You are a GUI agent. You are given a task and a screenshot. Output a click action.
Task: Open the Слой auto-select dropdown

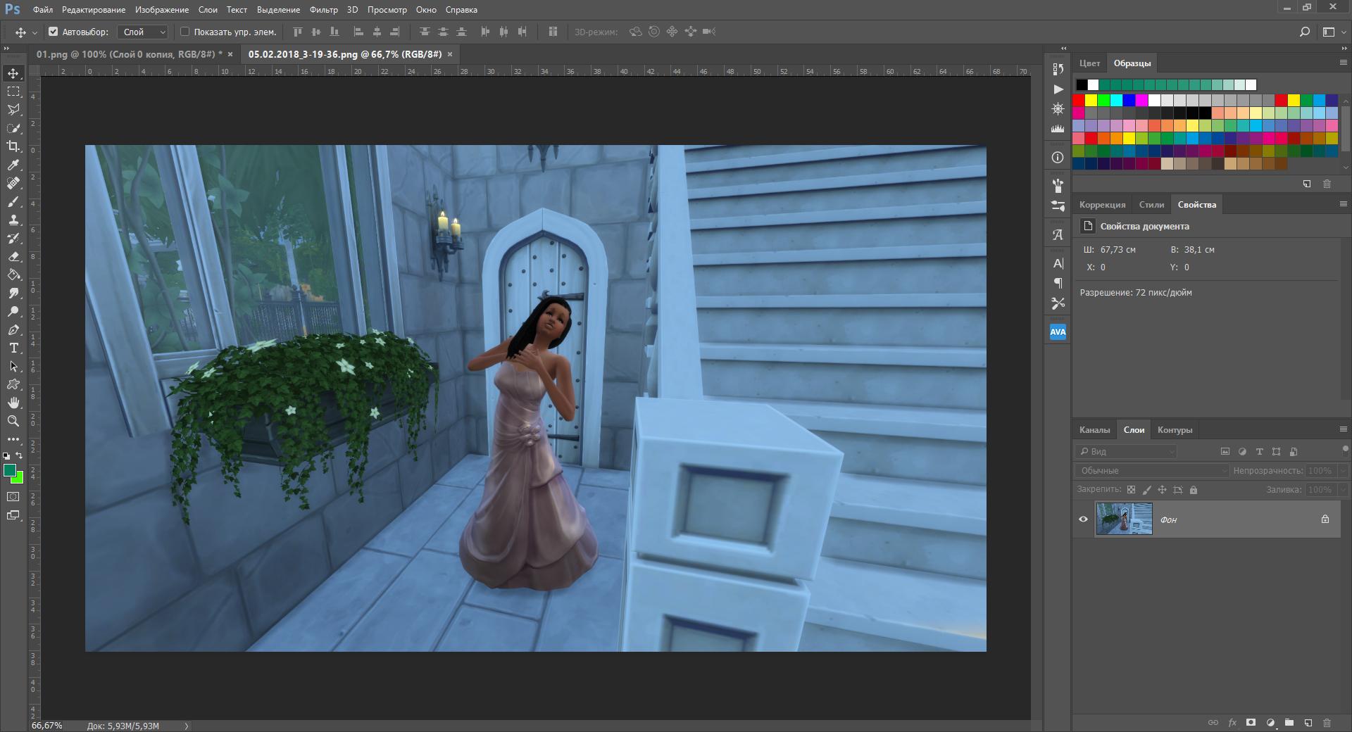tap(143, 32)
